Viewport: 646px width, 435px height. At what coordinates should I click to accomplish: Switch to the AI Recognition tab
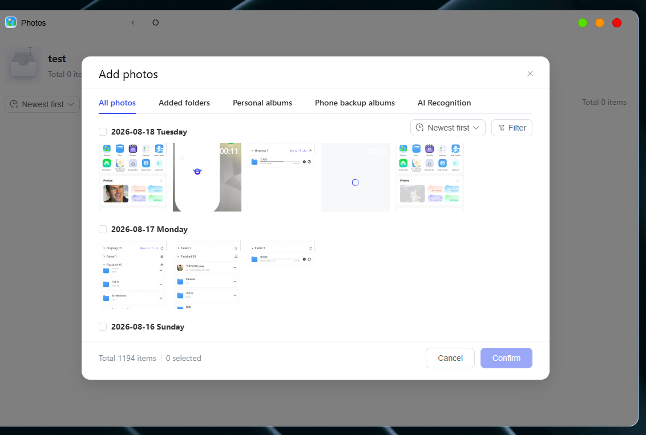point(444,103)
